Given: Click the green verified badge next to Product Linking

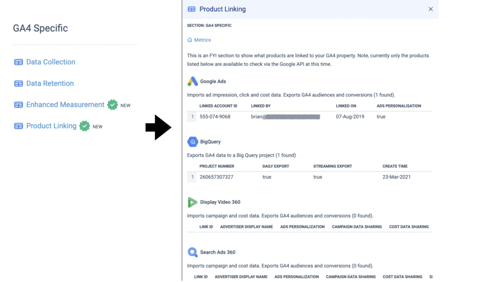Looking at the screenshot, I should (85, 126).
